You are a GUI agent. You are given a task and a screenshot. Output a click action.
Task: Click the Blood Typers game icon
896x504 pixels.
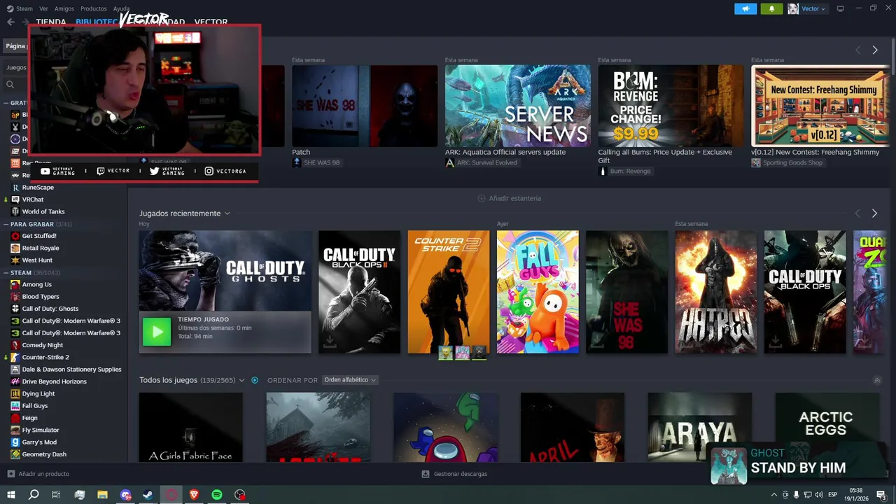pyautogui.click(x=15, y=296)
